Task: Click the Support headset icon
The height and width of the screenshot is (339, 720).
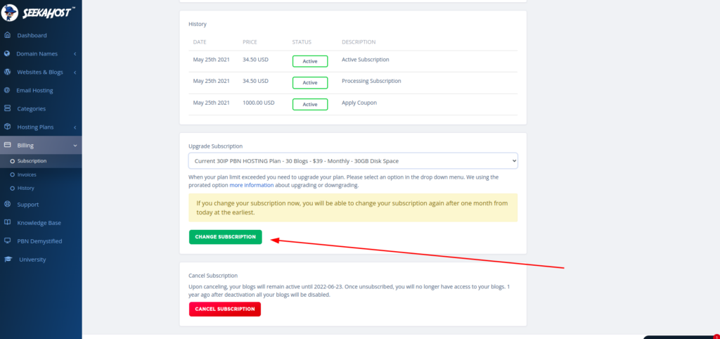Action: 8,205
